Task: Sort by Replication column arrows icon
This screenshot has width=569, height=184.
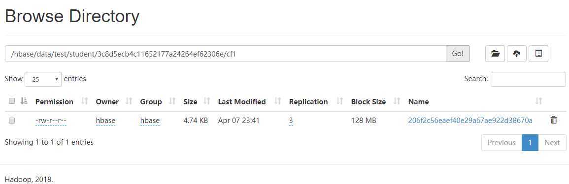Action: click(x=340, y=101)
